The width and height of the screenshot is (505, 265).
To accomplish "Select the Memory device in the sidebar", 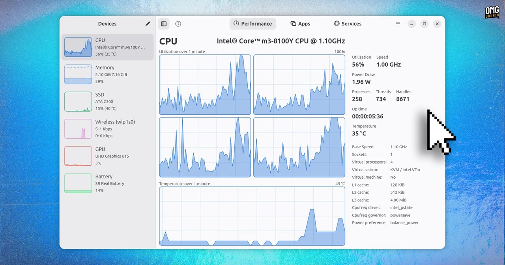I will tap(108, 74).
